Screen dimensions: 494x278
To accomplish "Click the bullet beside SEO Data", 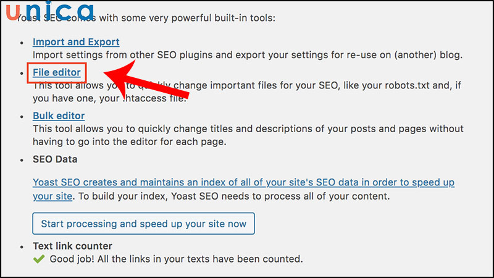I will 23,160.
